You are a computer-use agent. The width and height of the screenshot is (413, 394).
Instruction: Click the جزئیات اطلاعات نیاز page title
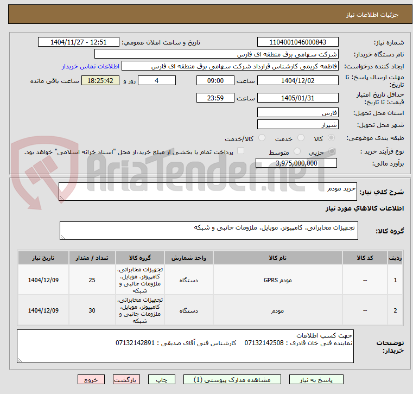click(372, 15)
